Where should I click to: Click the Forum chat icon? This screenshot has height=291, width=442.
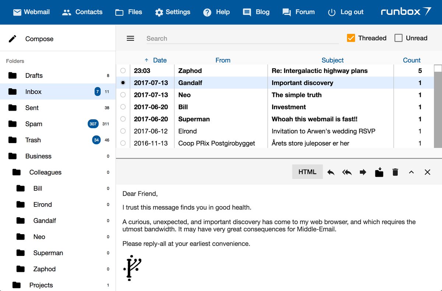click(287, 12)
